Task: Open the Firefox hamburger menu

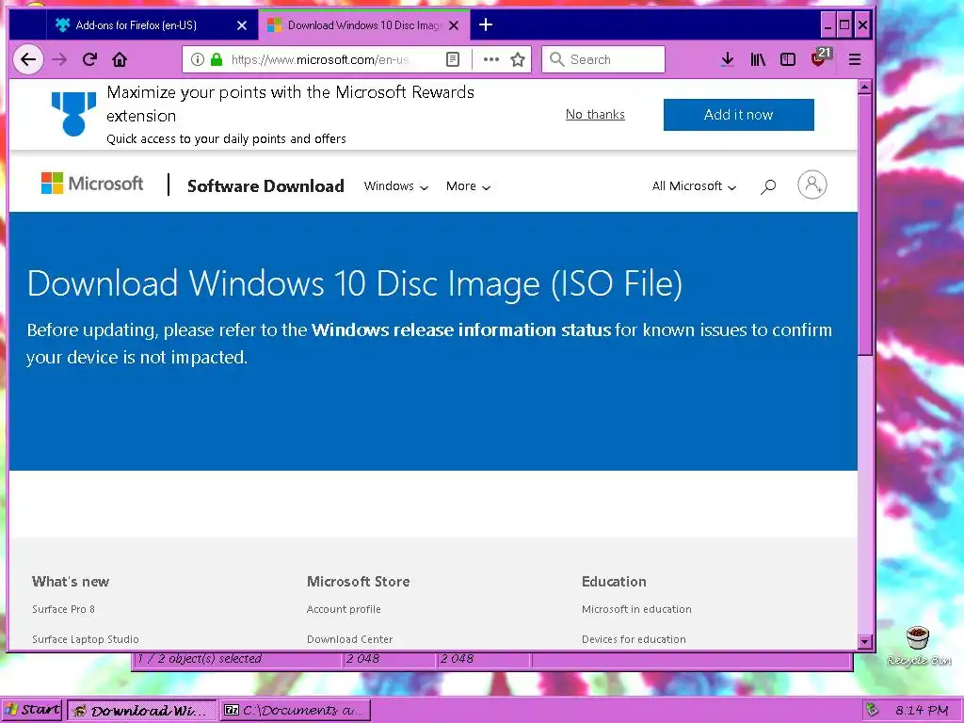Action: [x=855, y=59]
